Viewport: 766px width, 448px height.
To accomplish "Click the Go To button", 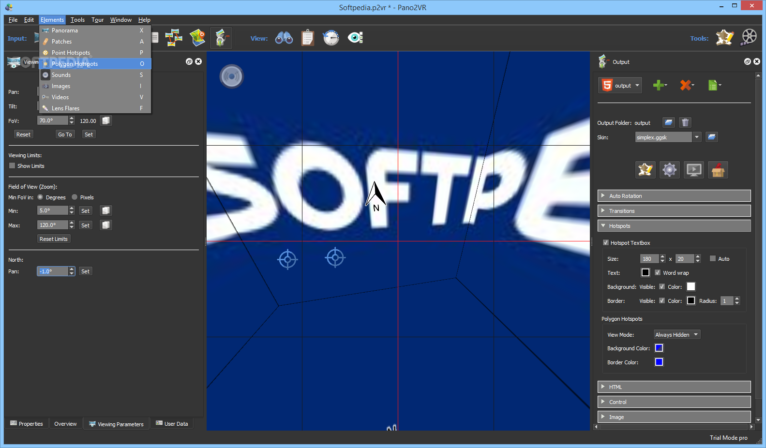I will (x=65, y=134).
